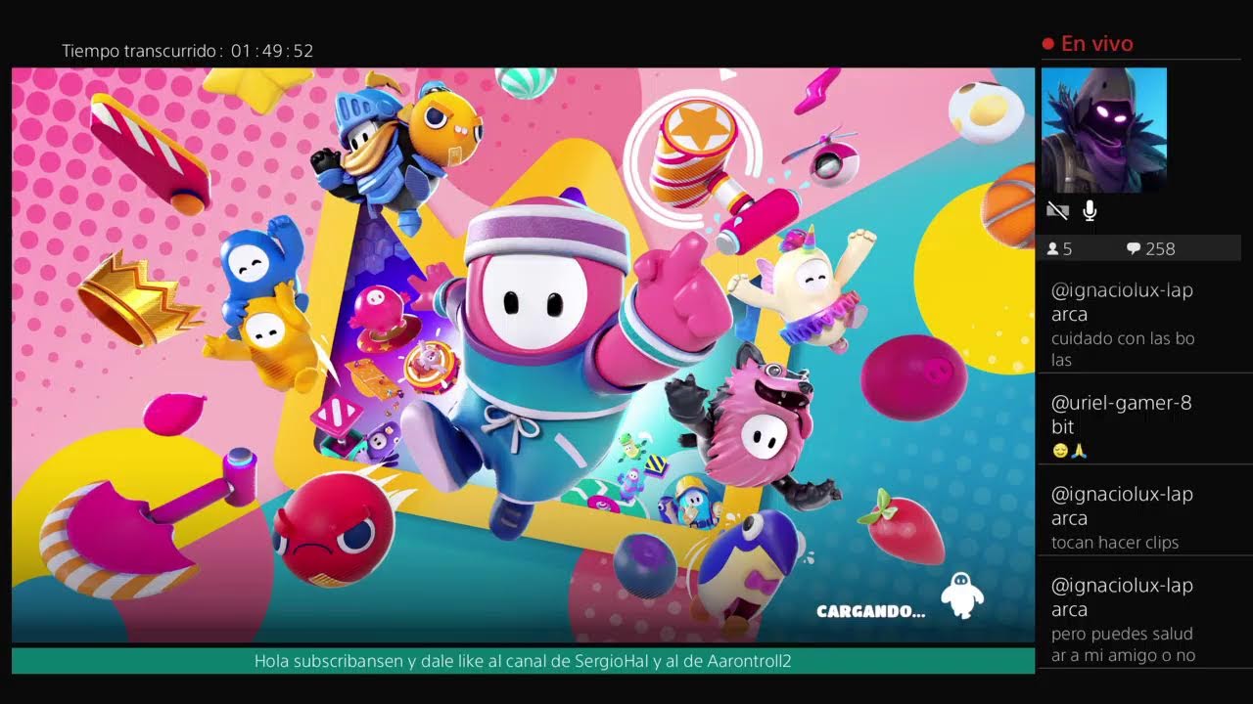Open the comment "cuidado con las bolas"

[x=1123, y=349]
